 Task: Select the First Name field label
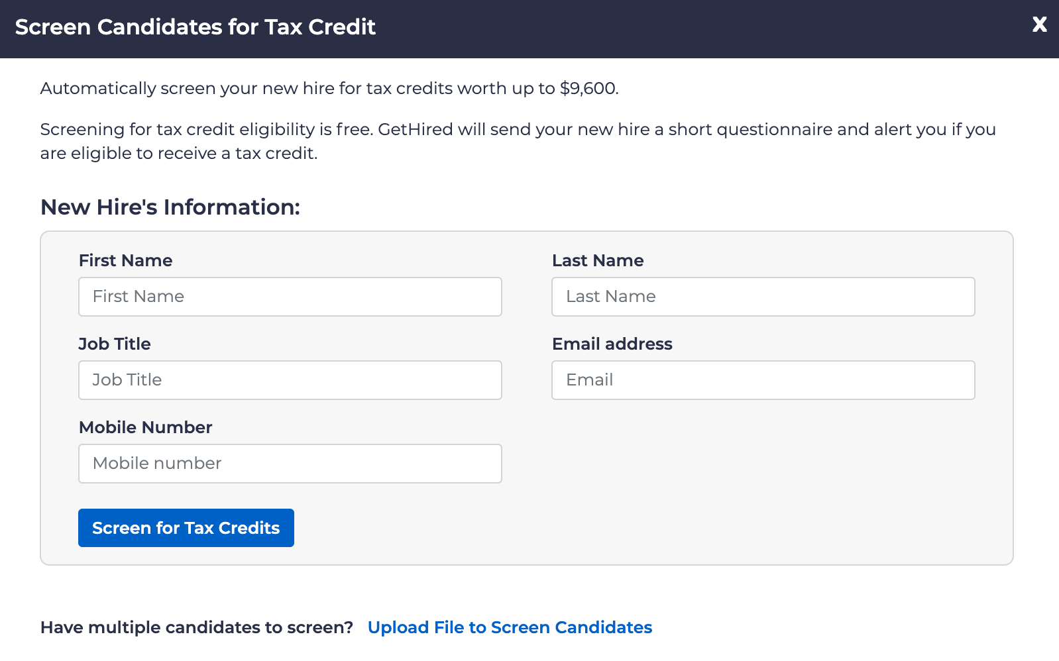point(125,260)
